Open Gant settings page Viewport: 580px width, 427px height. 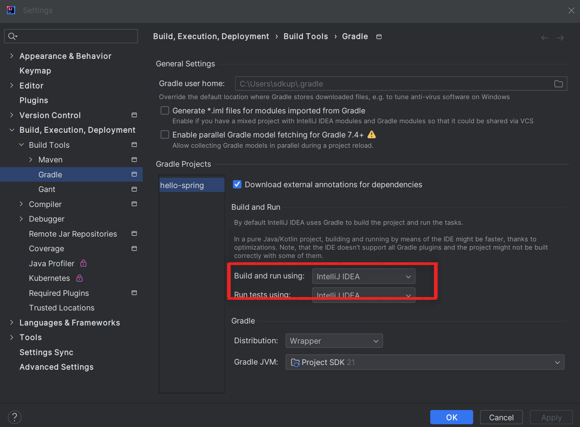click(x=47, y=189)
